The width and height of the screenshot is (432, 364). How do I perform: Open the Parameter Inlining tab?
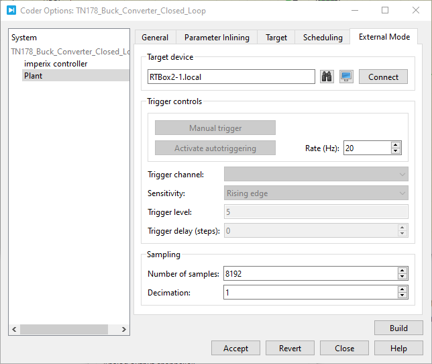[217, 38]
